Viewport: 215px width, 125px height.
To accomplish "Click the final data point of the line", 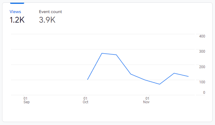I will point(188,76).
